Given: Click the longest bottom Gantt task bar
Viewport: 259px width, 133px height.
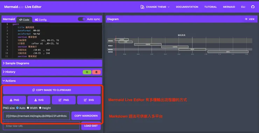Looking at the screenshot, I should click(228, 52).
